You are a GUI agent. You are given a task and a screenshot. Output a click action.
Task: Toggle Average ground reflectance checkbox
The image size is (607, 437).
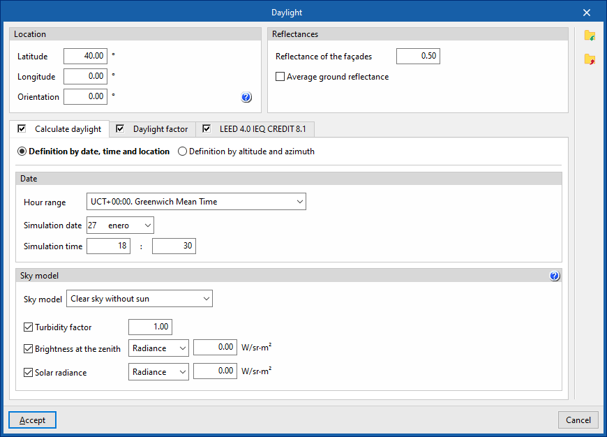(x=280, y=77)
